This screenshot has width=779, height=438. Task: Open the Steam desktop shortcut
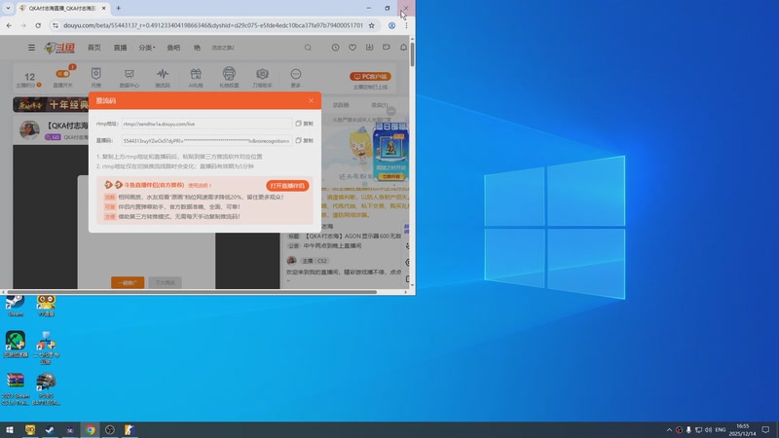(15, 305)
